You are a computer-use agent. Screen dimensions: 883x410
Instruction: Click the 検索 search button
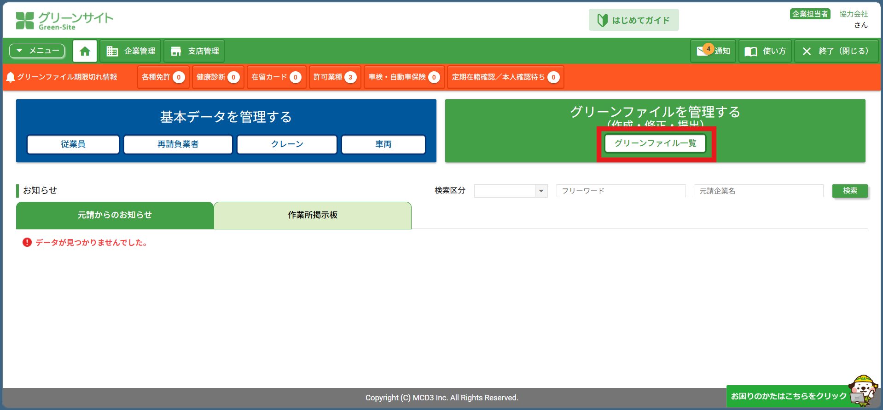pyautogui.click(x=850, y=191)
